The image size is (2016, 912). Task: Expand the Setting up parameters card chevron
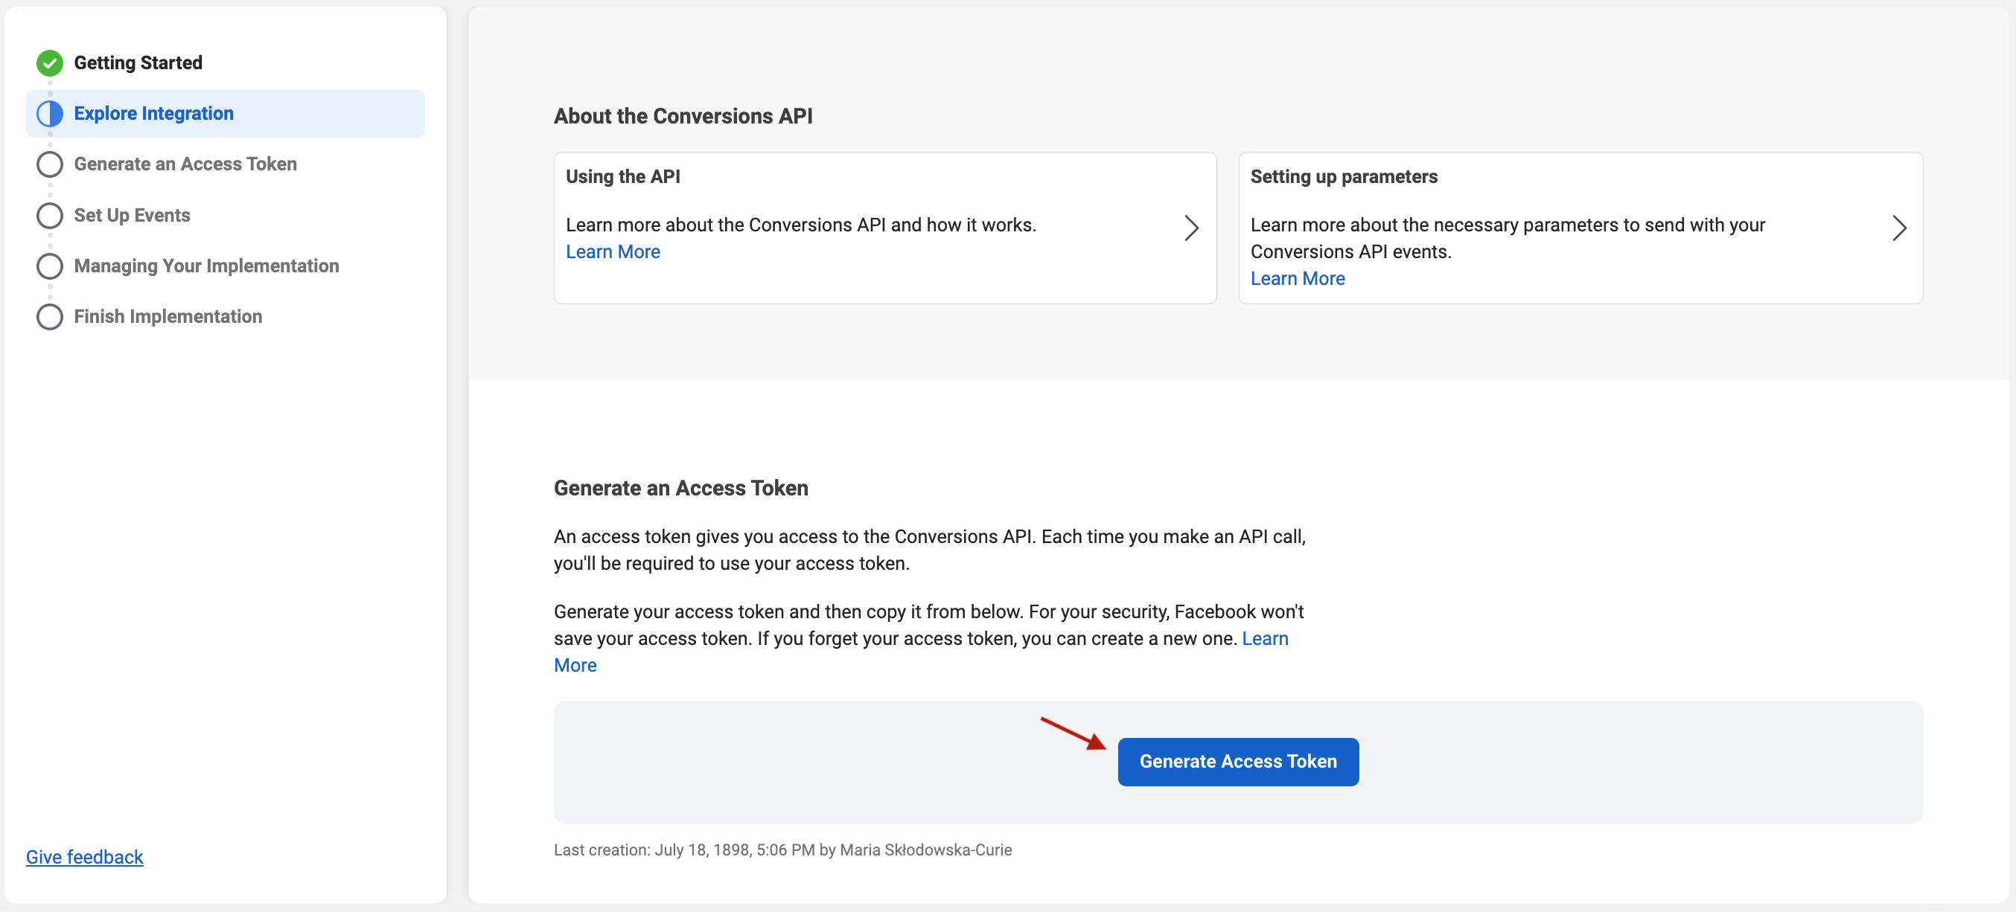click(1898, 228)
